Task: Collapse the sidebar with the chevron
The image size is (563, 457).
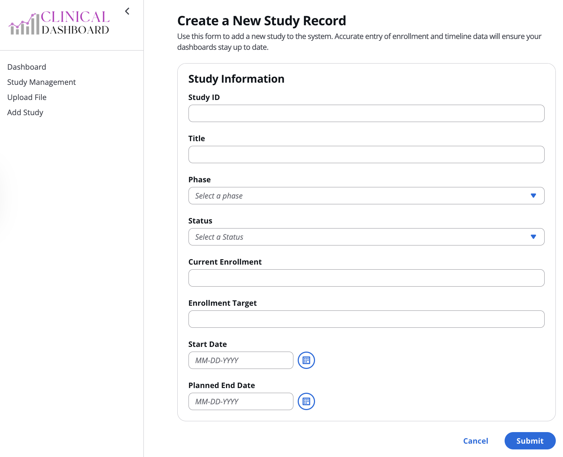Action: pyautogui.click(x=127, y=11)
